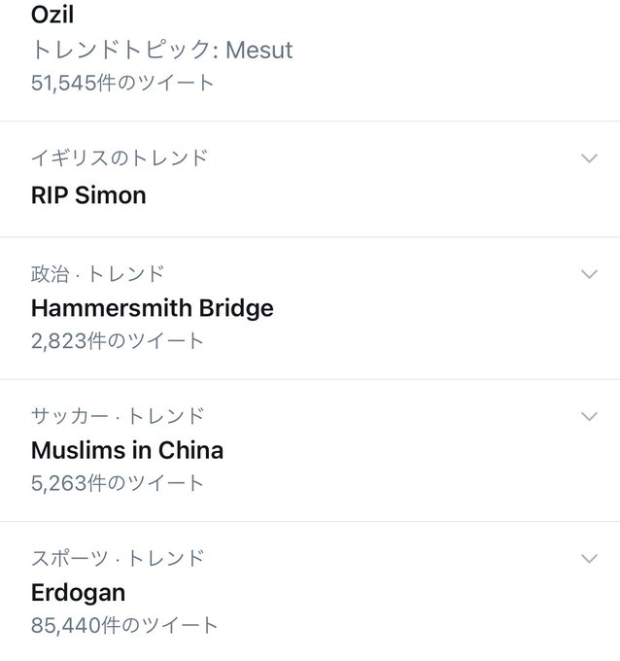Open the RIP Simon trend
This screenshot has height=661, width=620.
click(x=88, y=195)
